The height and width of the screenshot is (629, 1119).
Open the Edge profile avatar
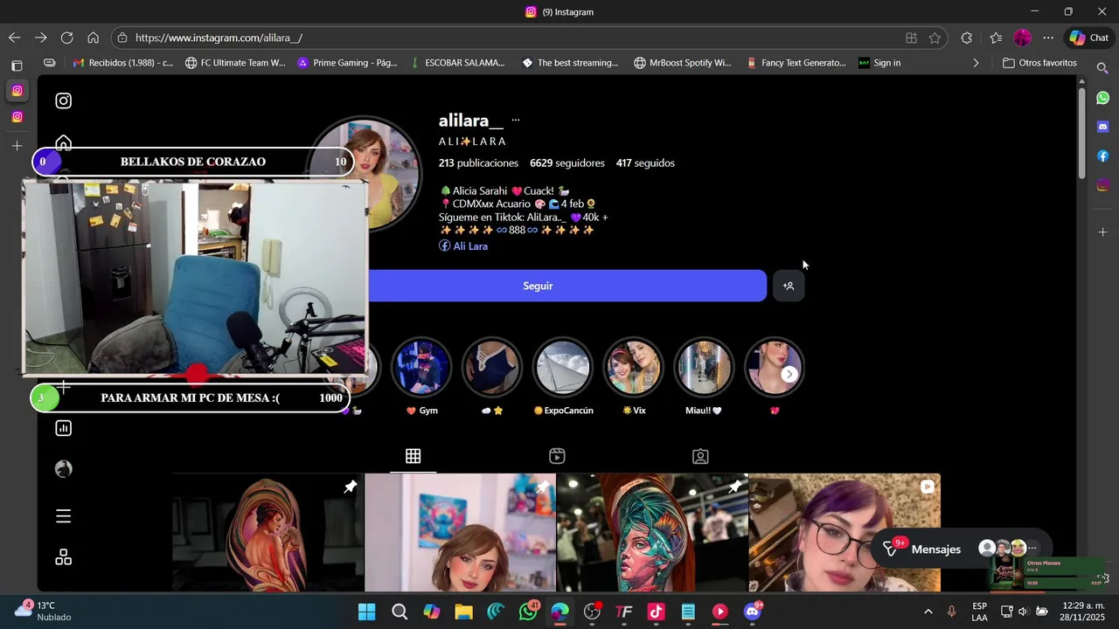[x=1022, y=38]
